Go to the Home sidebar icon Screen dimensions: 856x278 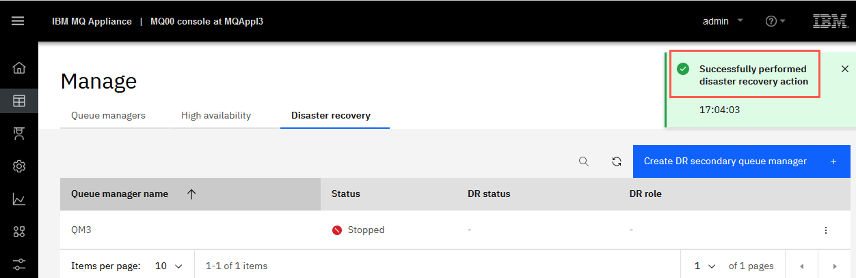pyautogui.click(x=19, y=68)
